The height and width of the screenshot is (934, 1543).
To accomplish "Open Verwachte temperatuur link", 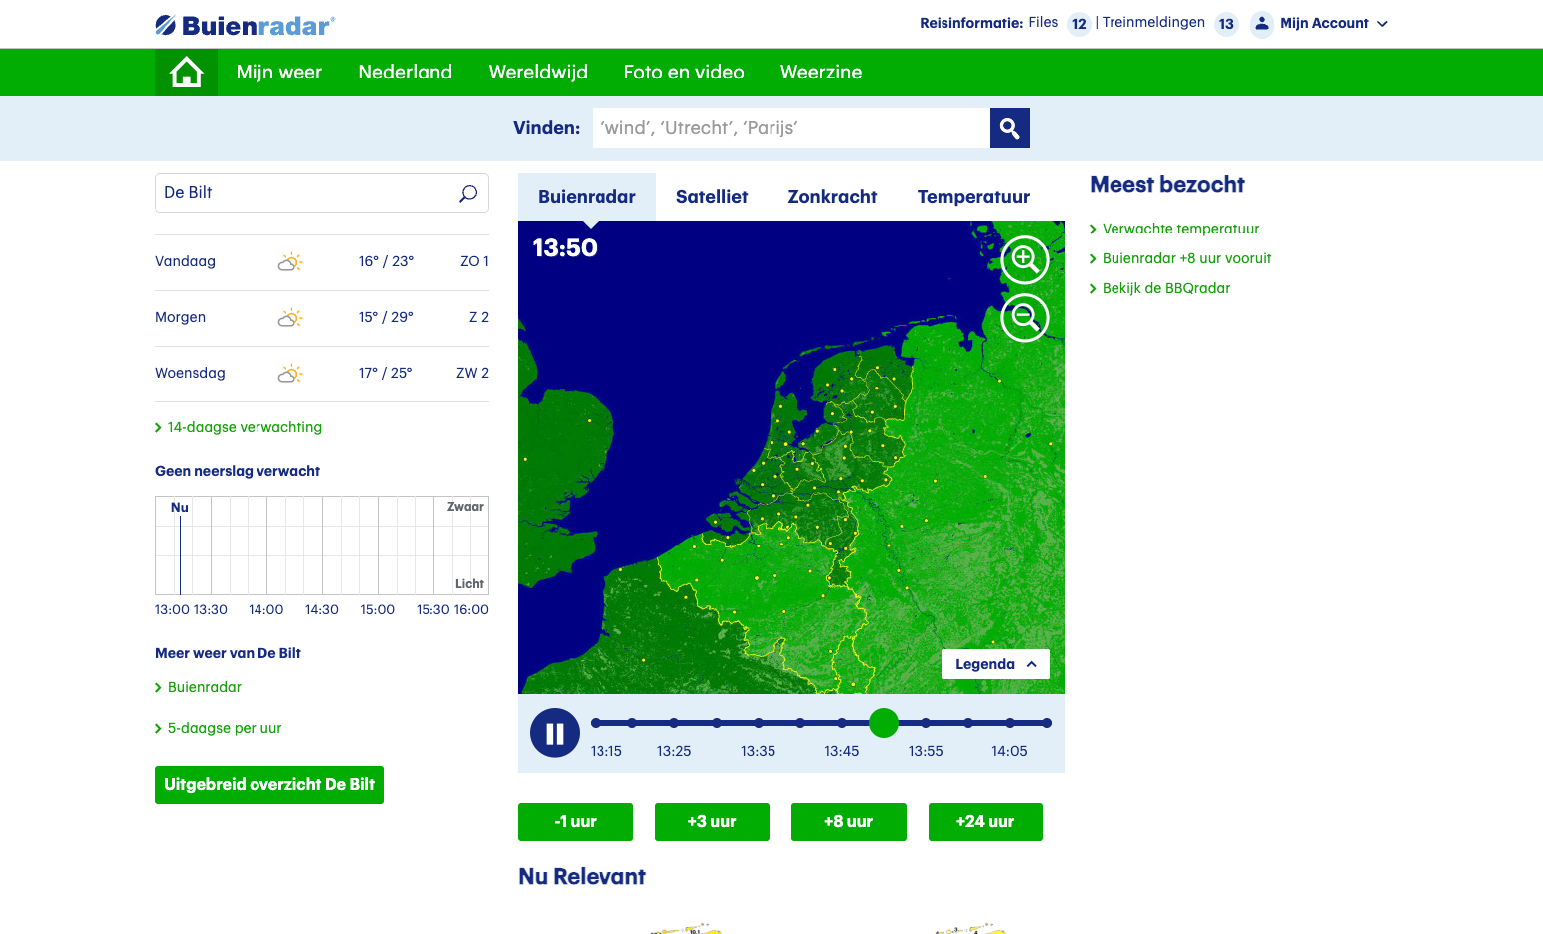I will click(1180, 229).
